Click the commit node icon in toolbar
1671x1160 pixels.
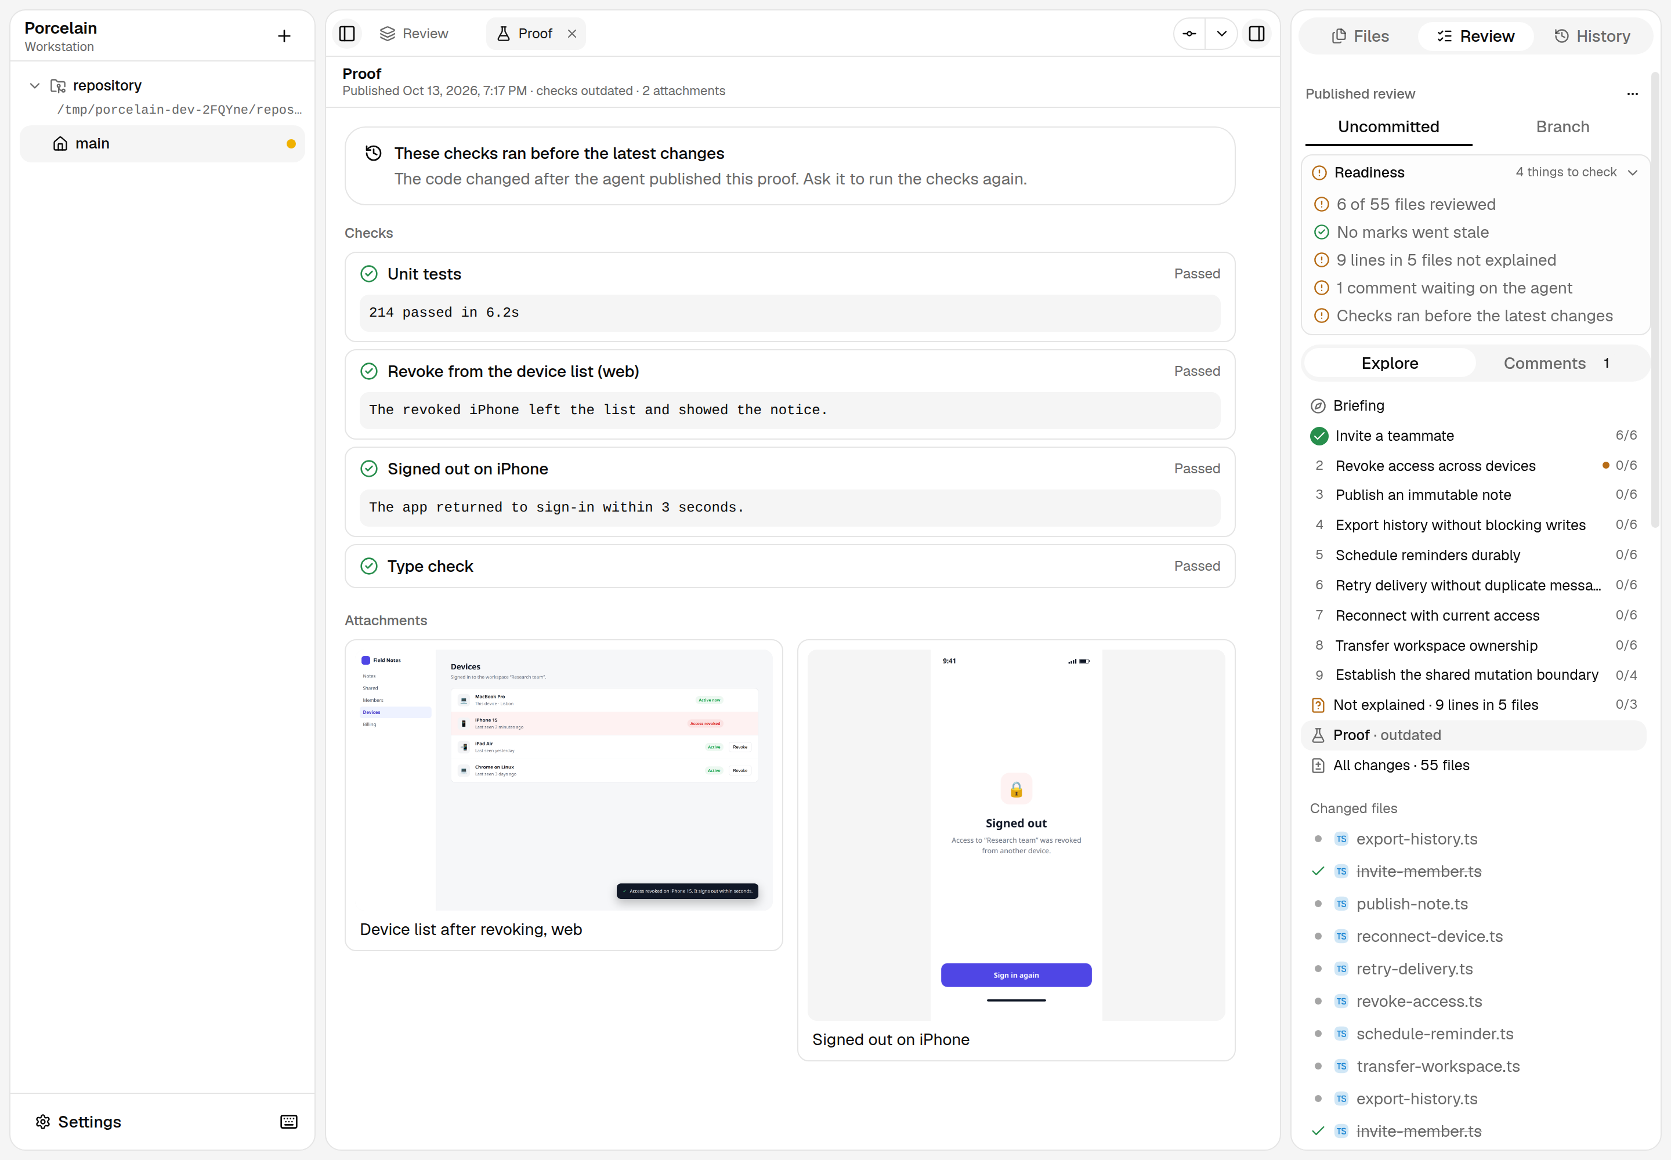(1189, 34)
